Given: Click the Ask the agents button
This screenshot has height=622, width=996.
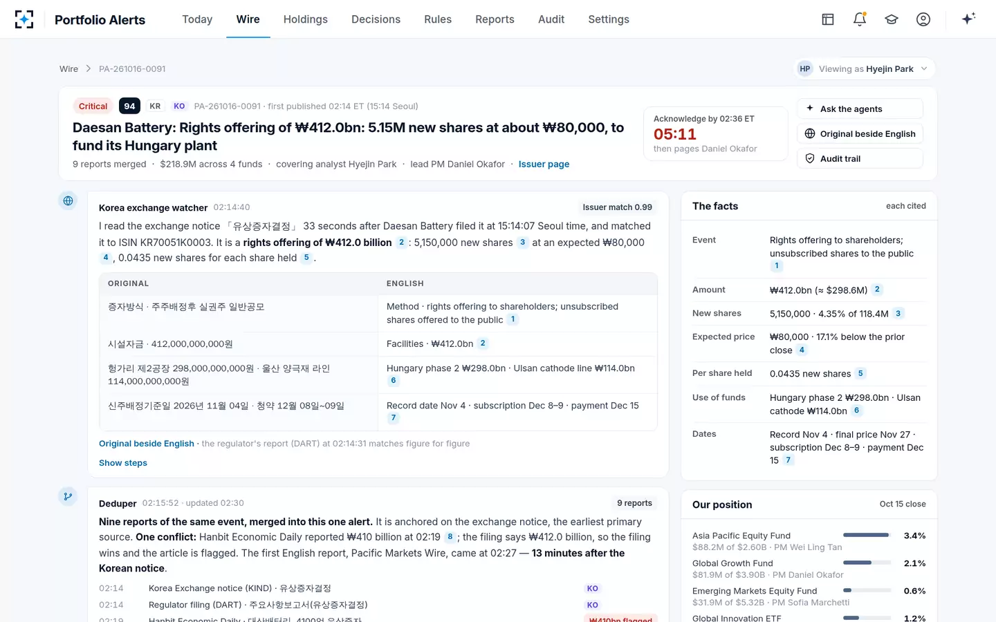Looking at the screenshot, I should click(x=860, y=109).
